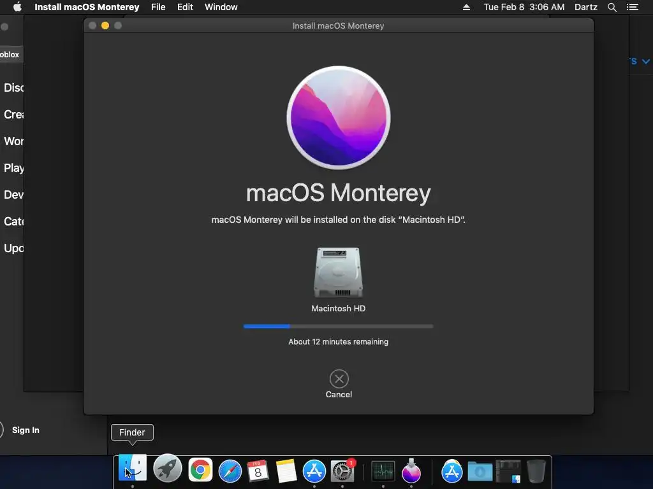Click Sign In in background App Store
The width and height of the screenshot is (653, 489).
pyautogui.click(x=26, y=430)
